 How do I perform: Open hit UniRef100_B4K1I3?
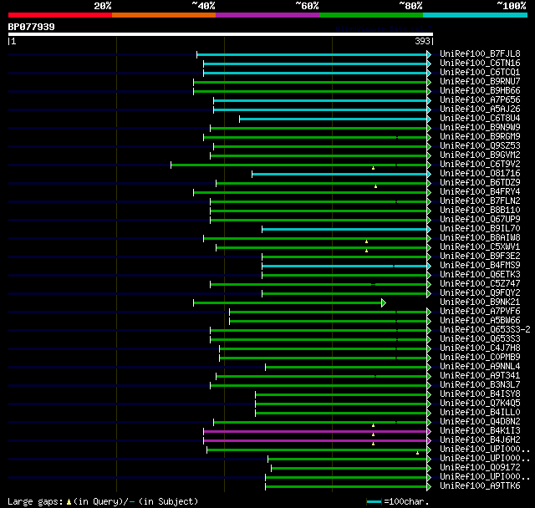[480, 431]
